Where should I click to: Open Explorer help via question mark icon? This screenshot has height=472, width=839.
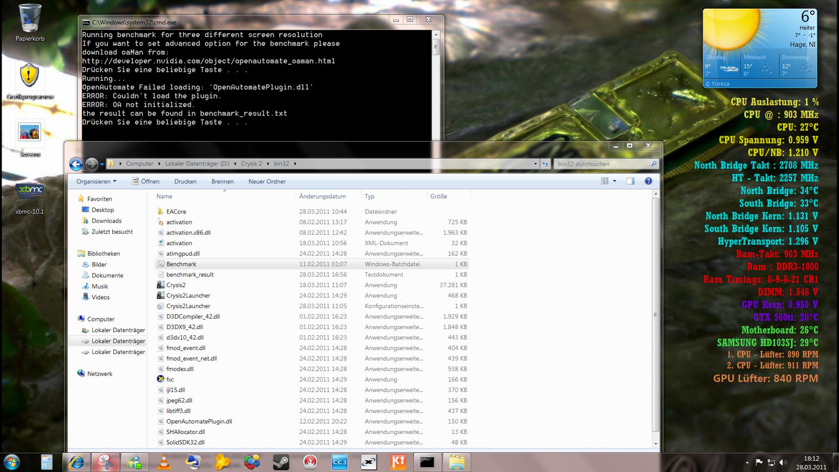[x=648, y=181]
